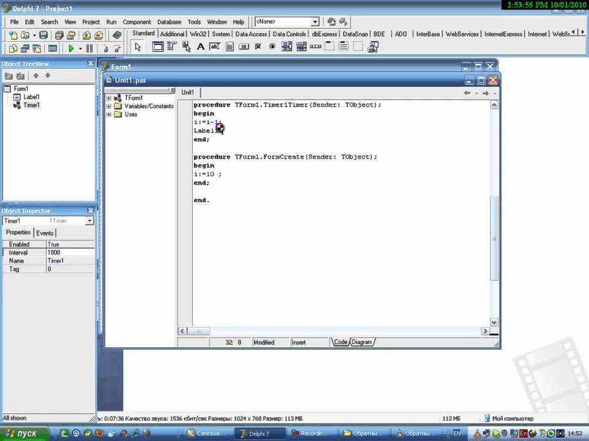Select the RadioGroup component in palette
Image resolution: width=589 pixels, height=441 pixels.
[x=344, y=47]
